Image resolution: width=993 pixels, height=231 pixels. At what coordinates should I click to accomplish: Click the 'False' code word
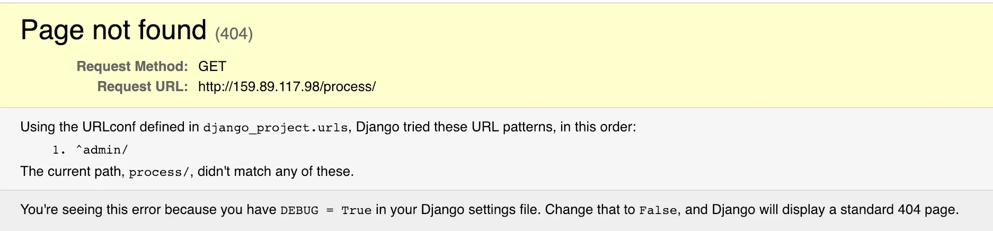point(658,210)
